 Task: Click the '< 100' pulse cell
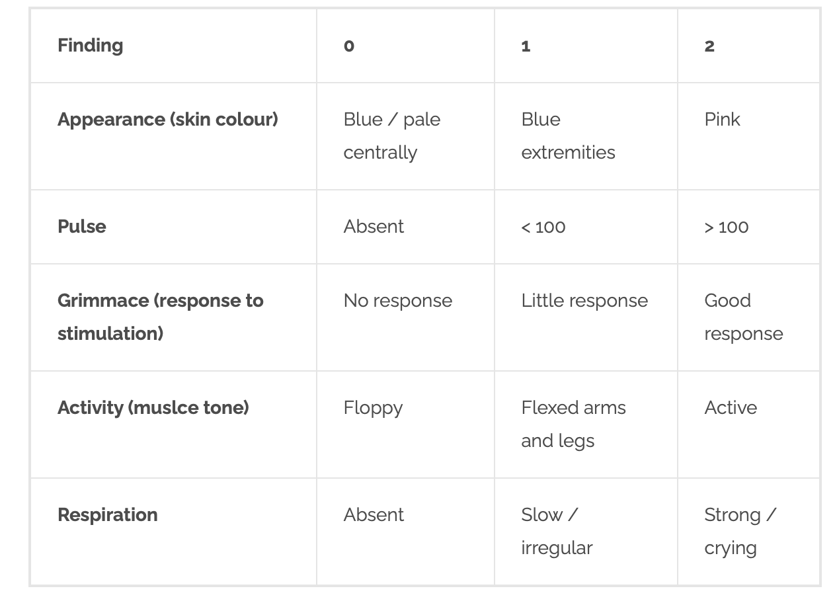(x=543, y=227)
